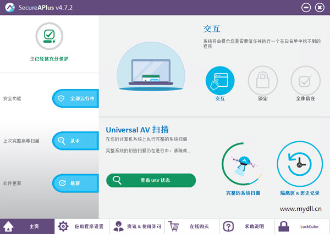Viewport: 330px width, 234px height.
Task: Click the gear icon for 应用程序设置
Action: [63, 226]
